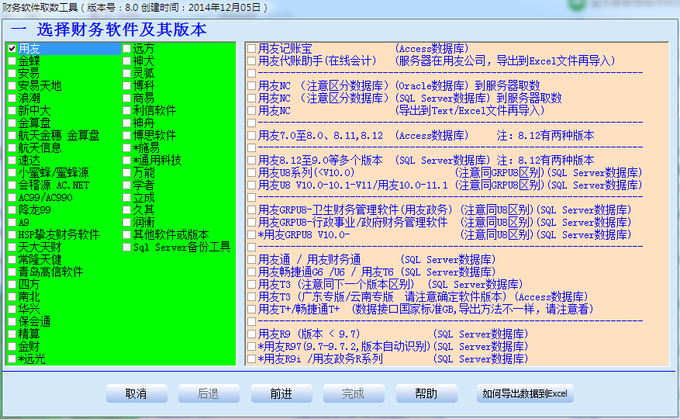The width and height of the screenshot is (680, 419).
Task: Tick 用友GRPU8-卫生财务管理软件 option
Action: 251,210
